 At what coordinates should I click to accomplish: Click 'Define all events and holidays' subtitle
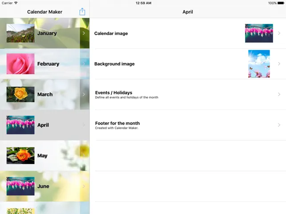[x=127, y=97]
